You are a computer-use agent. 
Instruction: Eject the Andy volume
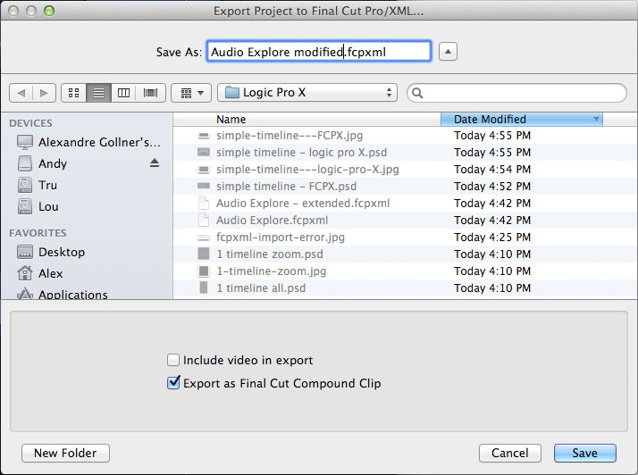click(x=155, y=163)
